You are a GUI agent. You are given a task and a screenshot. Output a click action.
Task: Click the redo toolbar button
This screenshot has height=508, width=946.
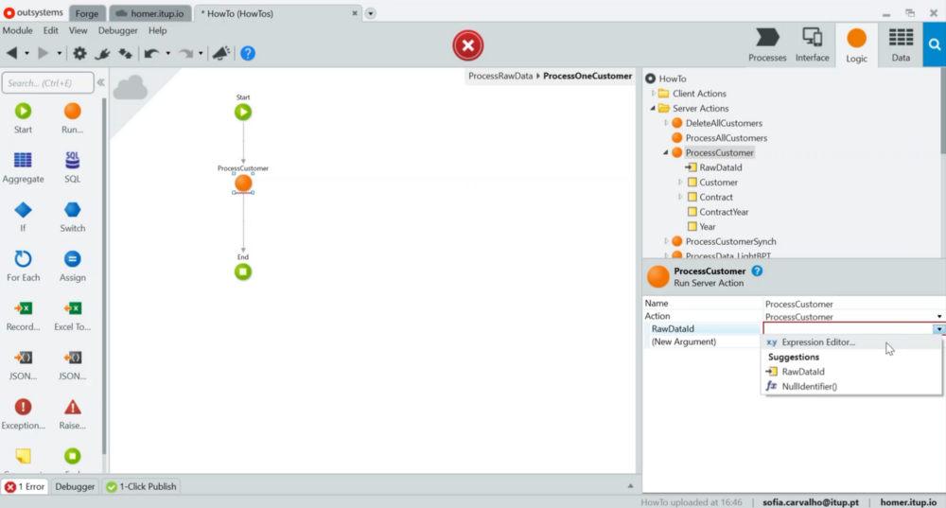click(x=186, y=53)
